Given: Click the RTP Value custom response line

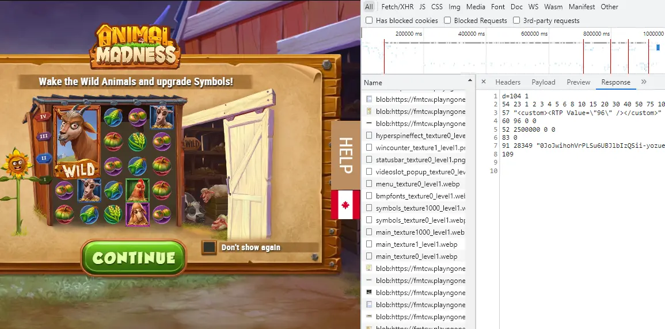Looking at the screenshot, I should click(x=582, y=113).
